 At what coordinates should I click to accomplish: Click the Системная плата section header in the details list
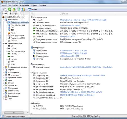tap(39, 17)
